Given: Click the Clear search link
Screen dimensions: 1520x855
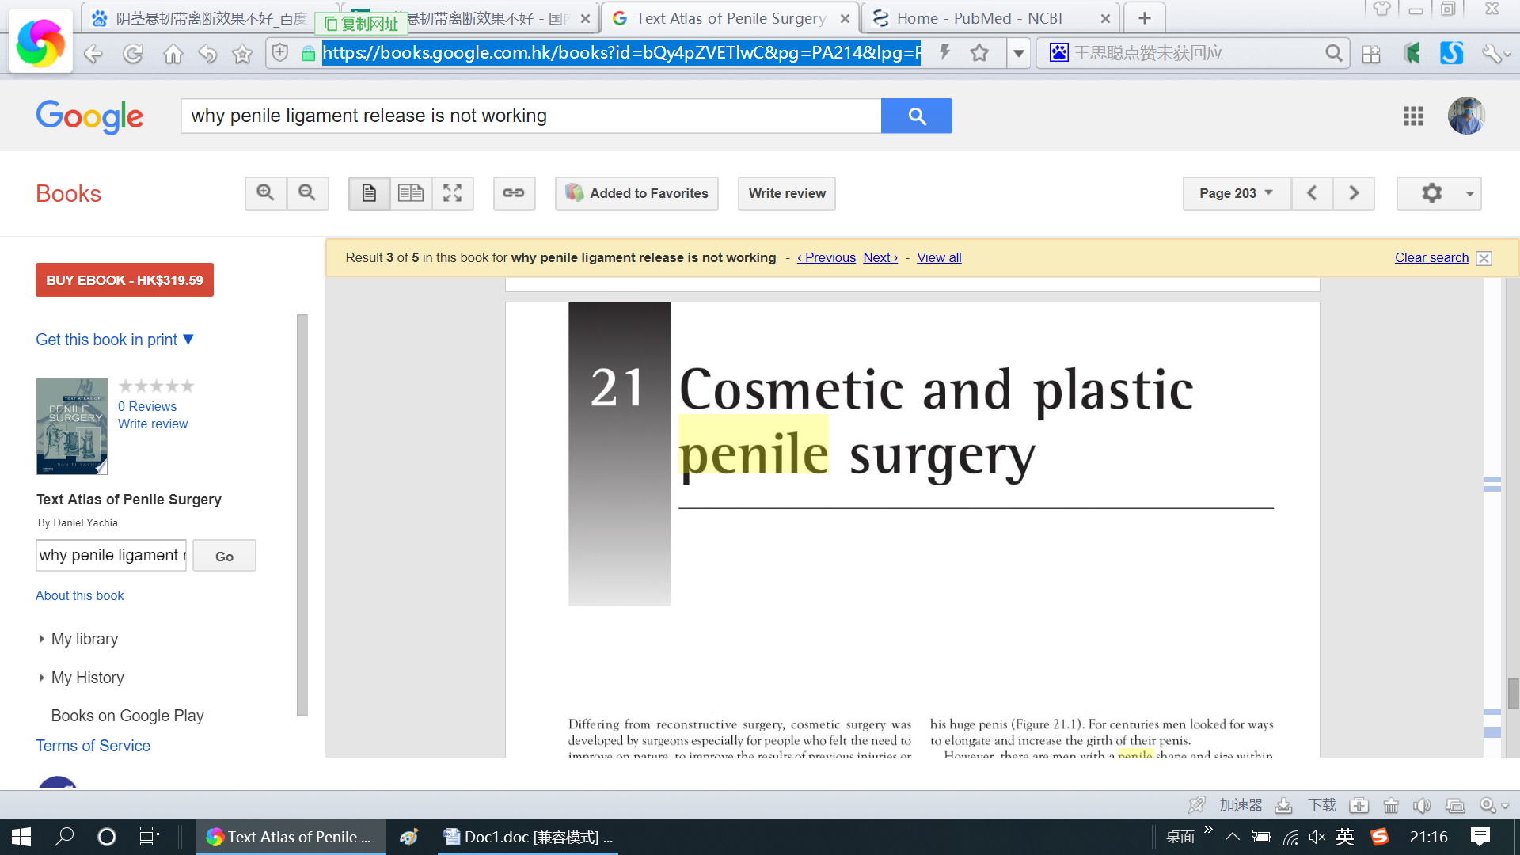Looking at the screenshot, I should [x=1431, y=257].
